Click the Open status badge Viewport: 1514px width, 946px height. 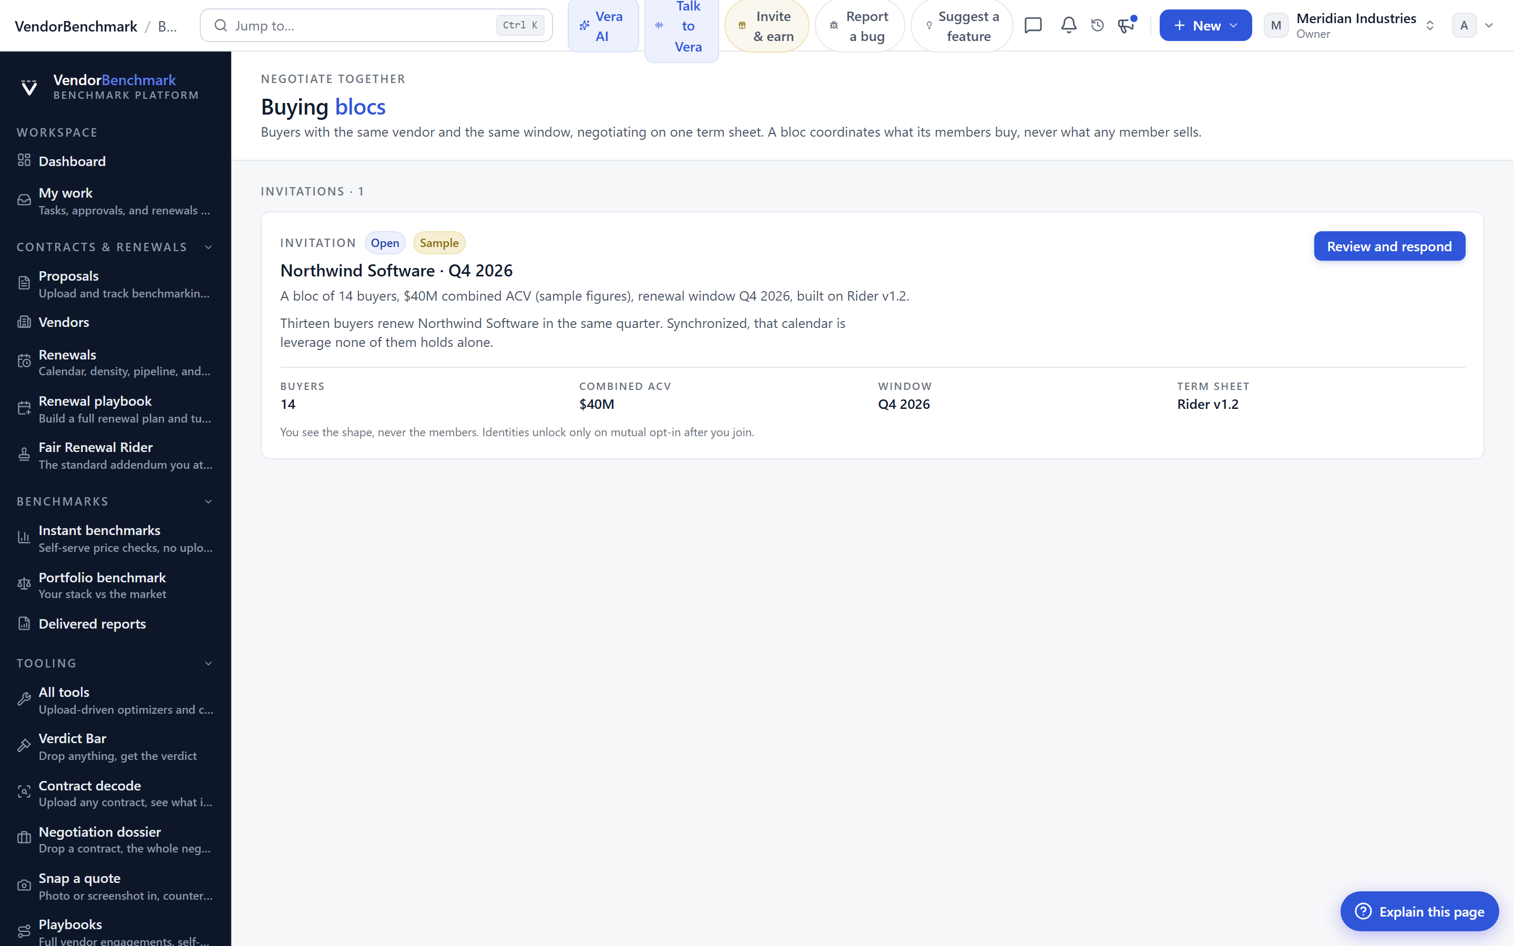pyautogui.click(x=385, y=243)
